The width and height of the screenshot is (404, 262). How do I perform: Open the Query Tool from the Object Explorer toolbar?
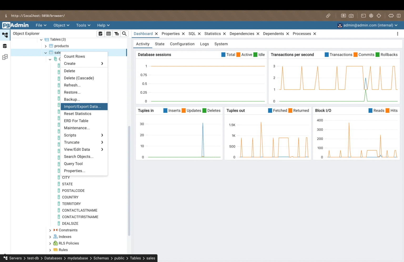pyautogui.click(x=100, y=34)
